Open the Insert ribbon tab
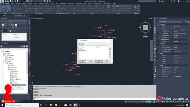The height and width of the screenshot is (107, 190). (x=12, y=4)
